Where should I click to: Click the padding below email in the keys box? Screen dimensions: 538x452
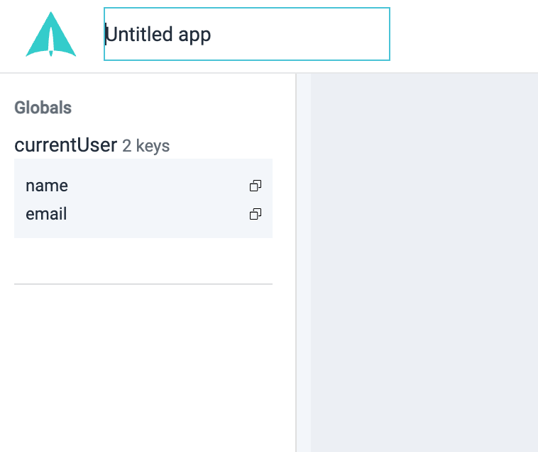[x=143, y=232]
